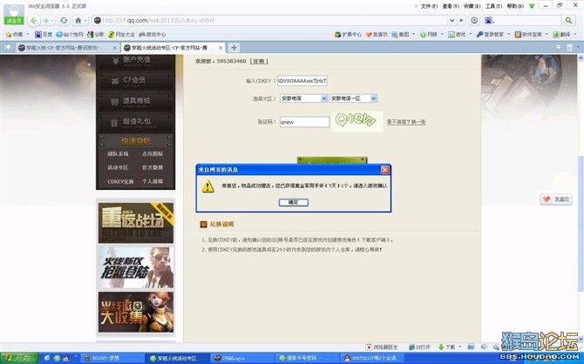
Task: Open the 重返战场 banner
Action: (136, 223)
